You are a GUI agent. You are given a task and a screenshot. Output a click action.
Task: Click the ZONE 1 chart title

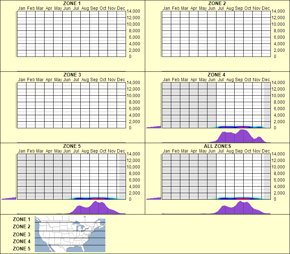[x=72, y=3]
